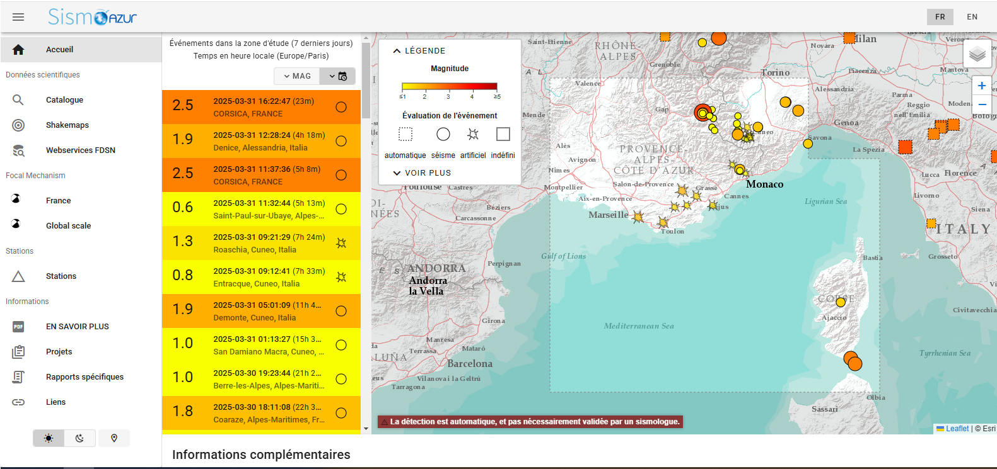Go to Accueil in the sidebar
The width and height of the screenshot is (997, 469).
[59, 50]
